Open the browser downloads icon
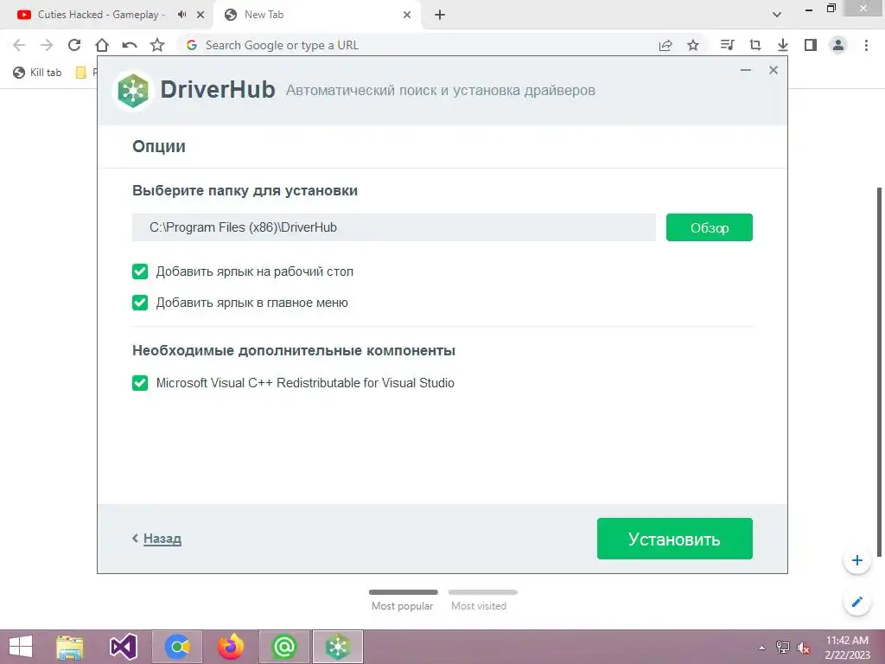 [x=783, y=45]
